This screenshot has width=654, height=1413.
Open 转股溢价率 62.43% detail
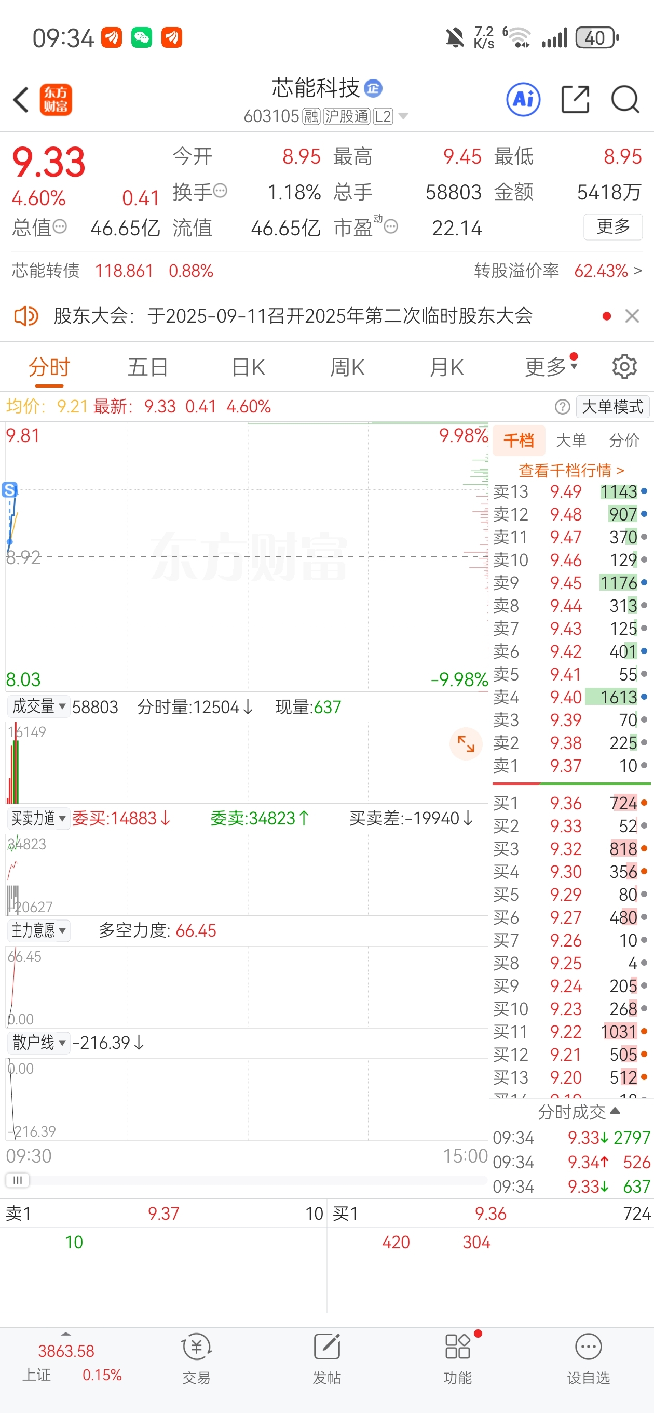[x=557, y=271]
